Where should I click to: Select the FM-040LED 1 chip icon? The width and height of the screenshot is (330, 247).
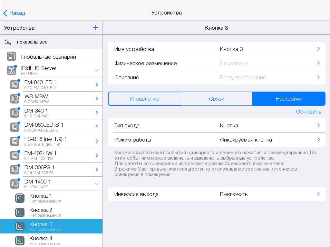coord(15,84)
